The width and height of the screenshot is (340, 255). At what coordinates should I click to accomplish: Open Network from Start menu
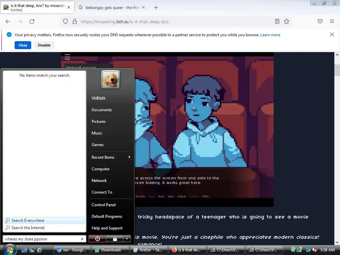(x=99, y=181)
